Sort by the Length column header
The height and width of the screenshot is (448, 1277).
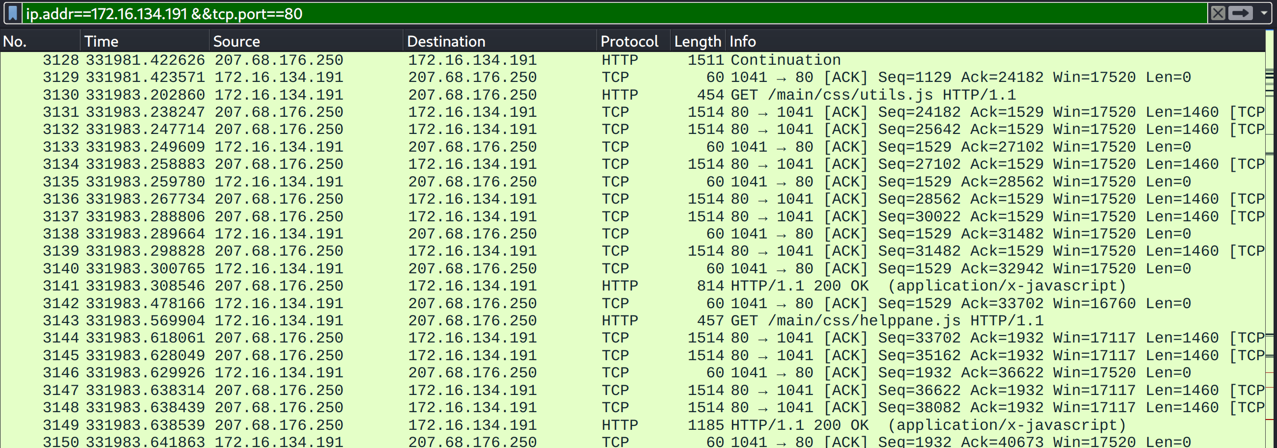tap(697, 41)
